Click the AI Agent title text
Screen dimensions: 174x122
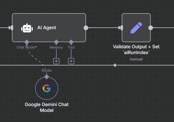[47, 28]
